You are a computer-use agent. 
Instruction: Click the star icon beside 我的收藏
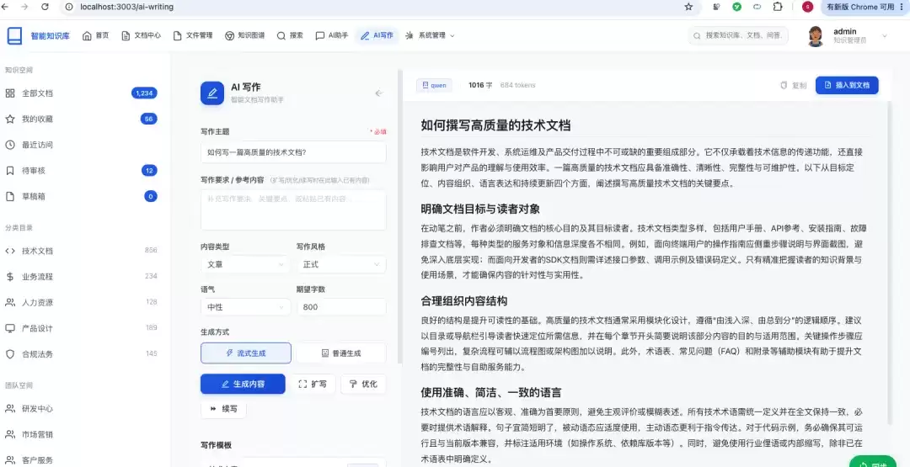(x=10, y=119)
